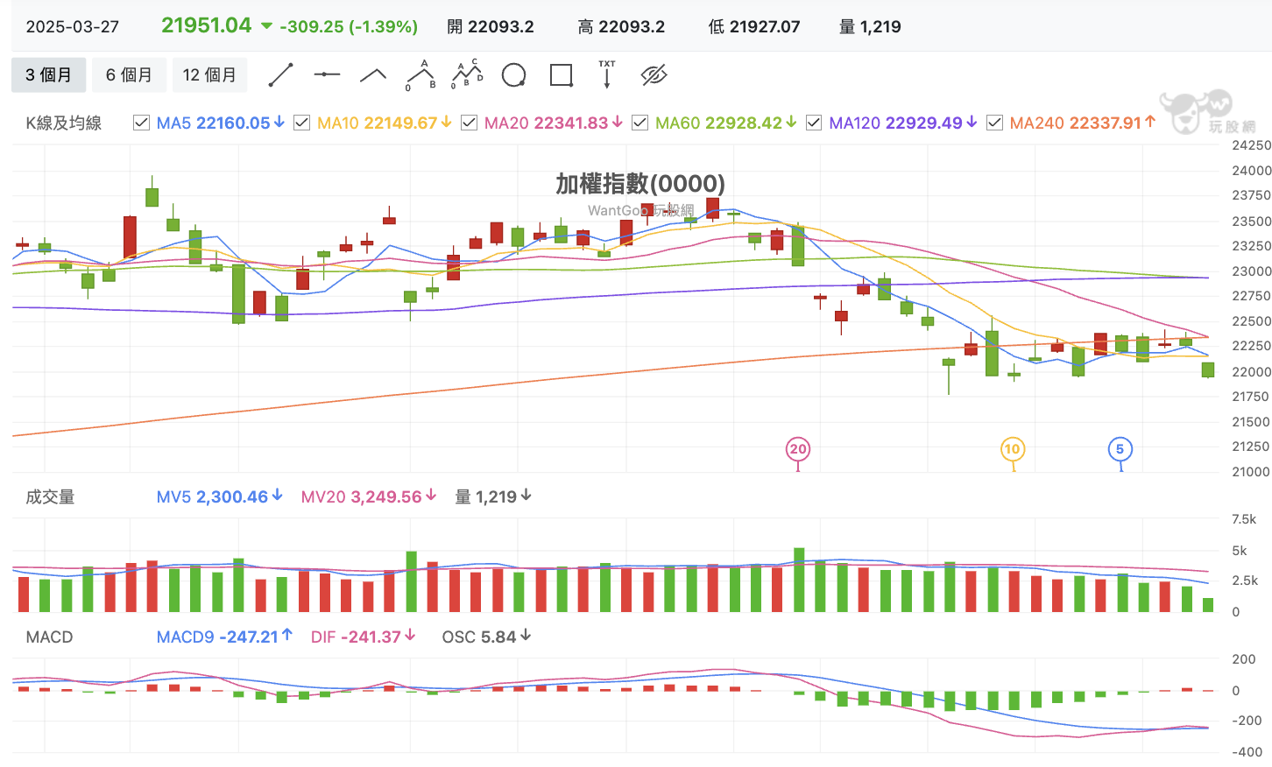Uncheck the MA5 moving average checkbox

[x=141, y=123]
